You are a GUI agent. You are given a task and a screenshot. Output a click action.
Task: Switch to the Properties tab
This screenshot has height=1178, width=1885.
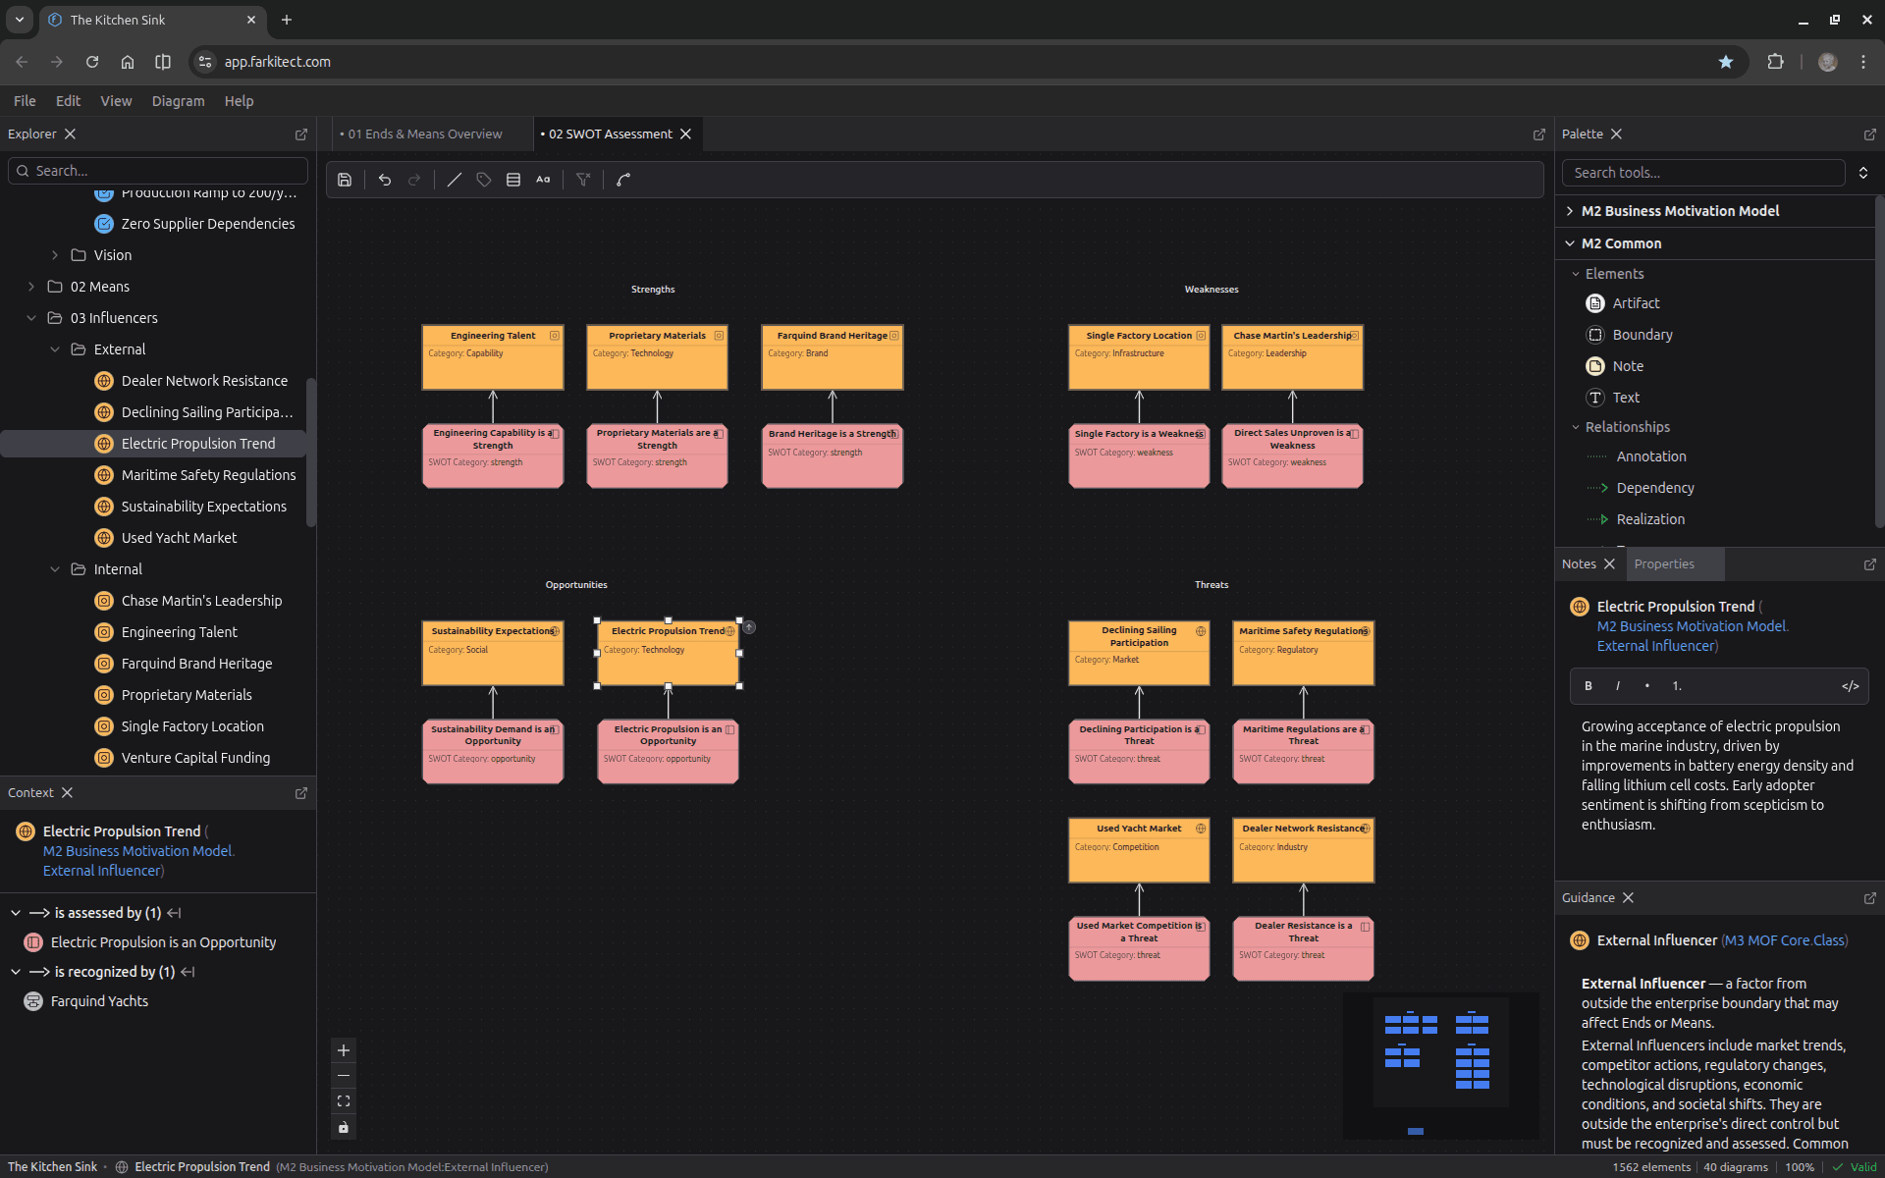pos(1664,564)
